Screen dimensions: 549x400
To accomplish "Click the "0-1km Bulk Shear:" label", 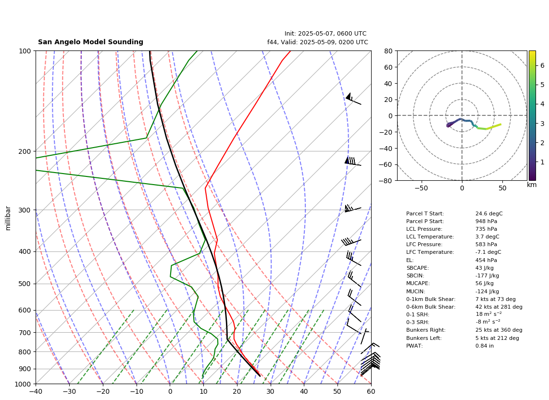I will [431, 299].
